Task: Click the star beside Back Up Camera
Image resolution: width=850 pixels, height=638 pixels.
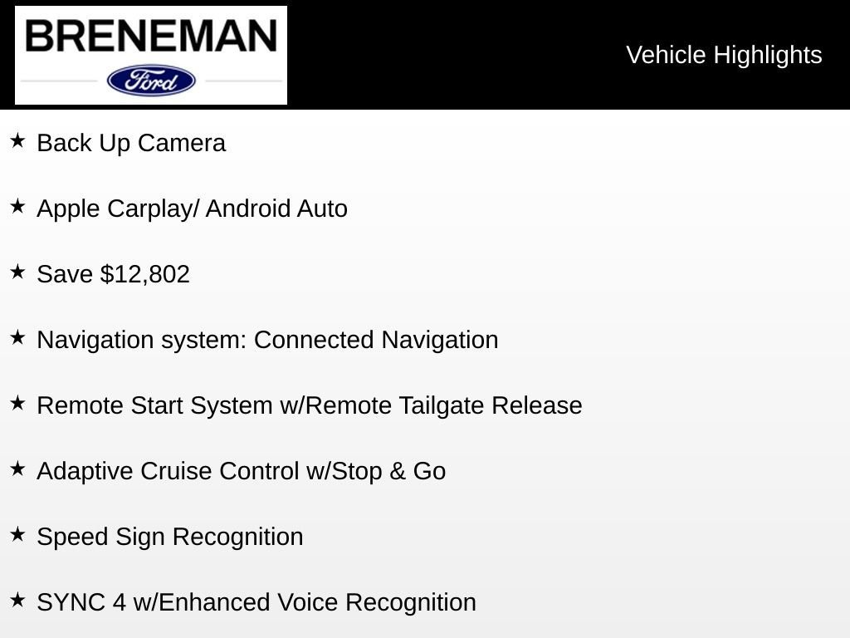Action: pos(17,140)
